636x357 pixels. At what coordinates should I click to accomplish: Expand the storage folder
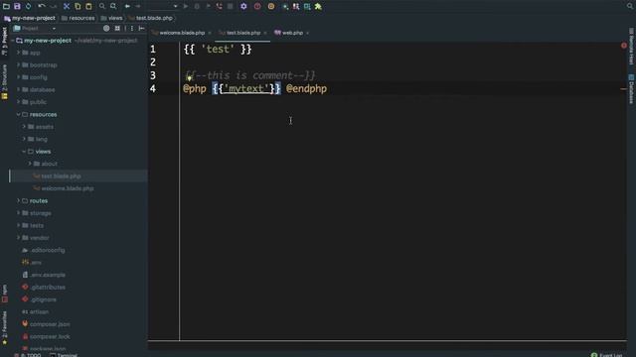tap(18, 213)
